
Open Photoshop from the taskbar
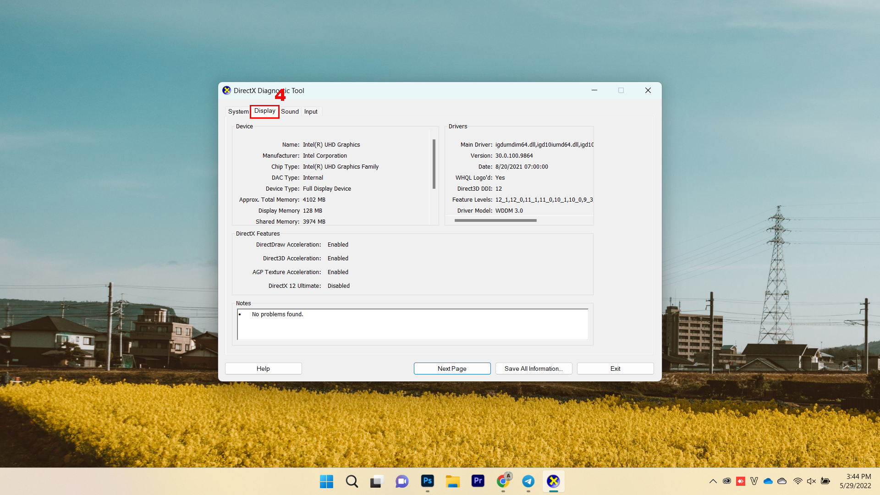pyautogui.click(x=427, y=481)
